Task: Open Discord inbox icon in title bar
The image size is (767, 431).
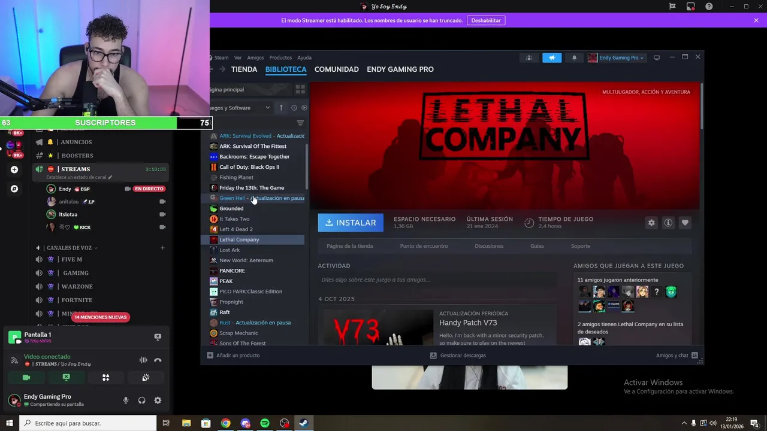Action: coord(691,7)
